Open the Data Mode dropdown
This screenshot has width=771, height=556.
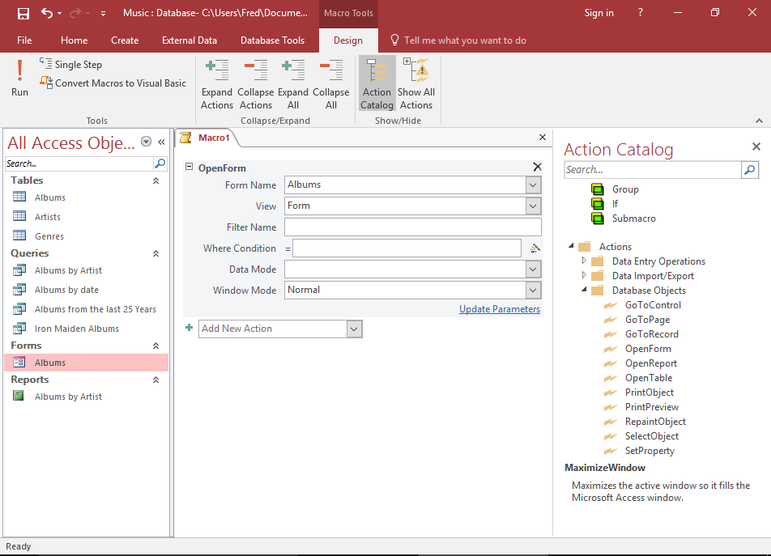coord(533,270)
